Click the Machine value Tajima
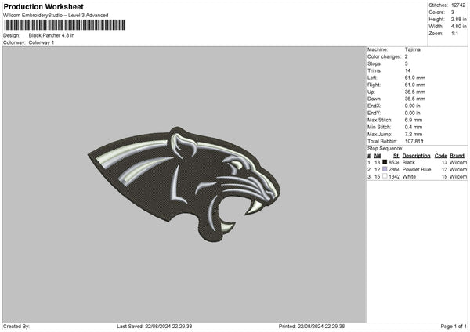This screenshot has height=332, width=470. (x=413, y=49)
